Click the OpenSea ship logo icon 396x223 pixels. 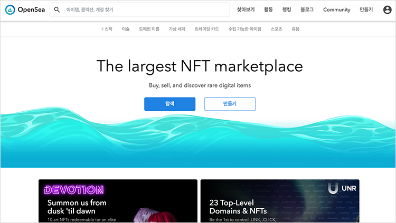10,10
